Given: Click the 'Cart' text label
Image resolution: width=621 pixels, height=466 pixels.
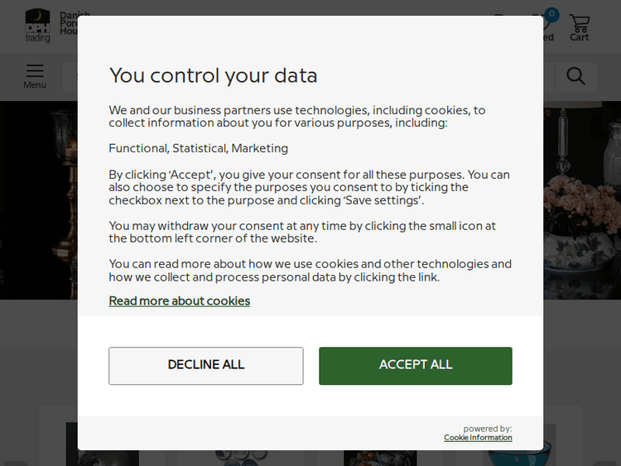Looking at the screenshot, I should pyautogui.click(x=580, y=37).
